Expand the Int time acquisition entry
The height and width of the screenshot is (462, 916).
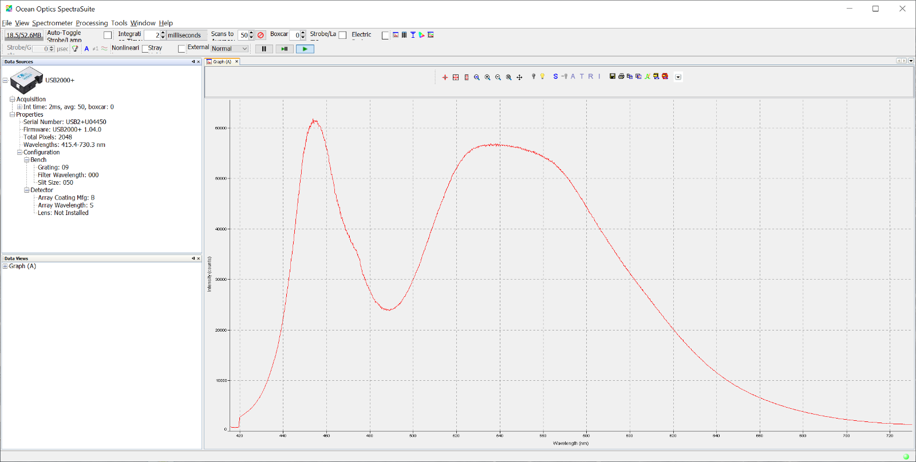click(19, 107)
